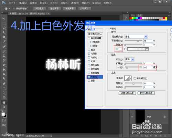This screenshot has height=138, width=172.
Task: Select the Move tool
Action: (4, 19)
